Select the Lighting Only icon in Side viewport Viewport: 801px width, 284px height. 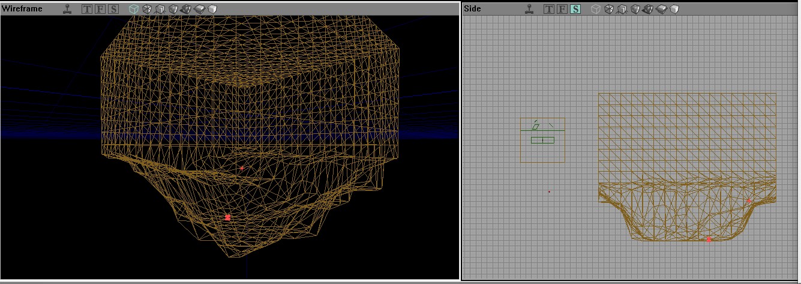[x=674, y=9]
